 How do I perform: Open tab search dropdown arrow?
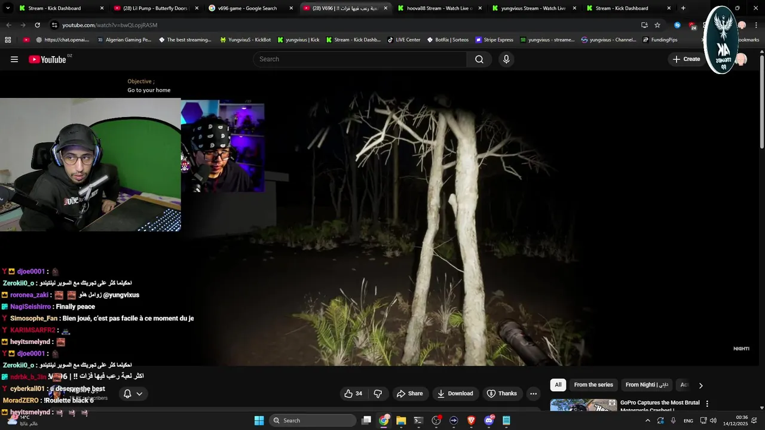(x=7, y=8)
